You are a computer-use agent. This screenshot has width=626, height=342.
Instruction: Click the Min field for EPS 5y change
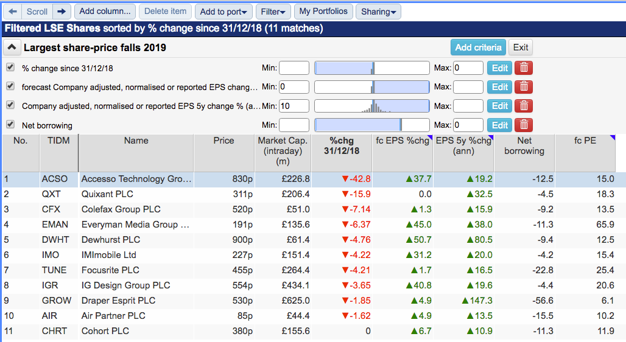294,106
